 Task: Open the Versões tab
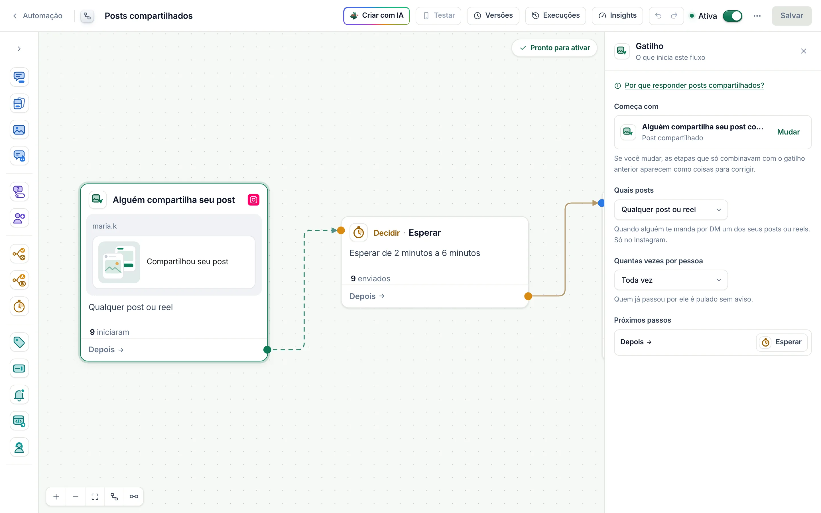click(x=493, y=16)
